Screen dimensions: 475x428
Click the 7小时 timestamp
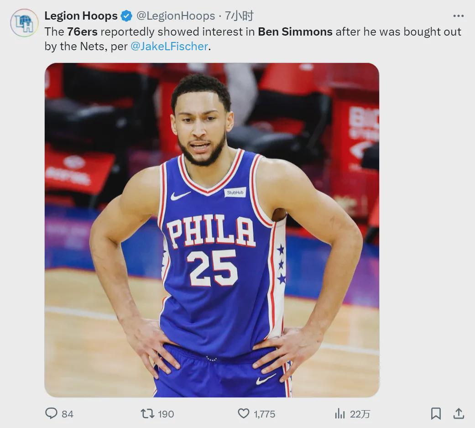(x=239, y=16)
